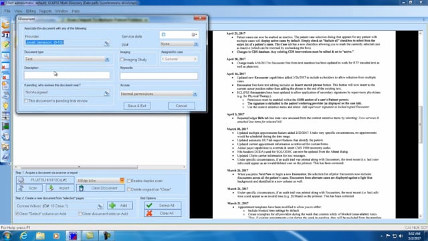Click the topmost orange sidebar icon
428x241 pixels.
[5, 25]
